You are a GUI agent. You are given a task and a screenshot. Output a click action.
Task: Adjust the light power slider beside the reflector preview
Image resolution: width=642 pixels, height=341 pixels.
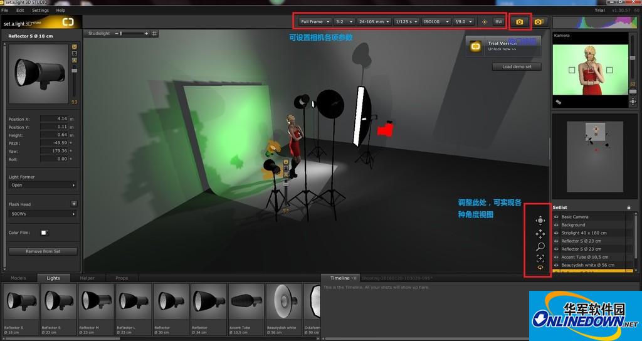tap(74, 82)
